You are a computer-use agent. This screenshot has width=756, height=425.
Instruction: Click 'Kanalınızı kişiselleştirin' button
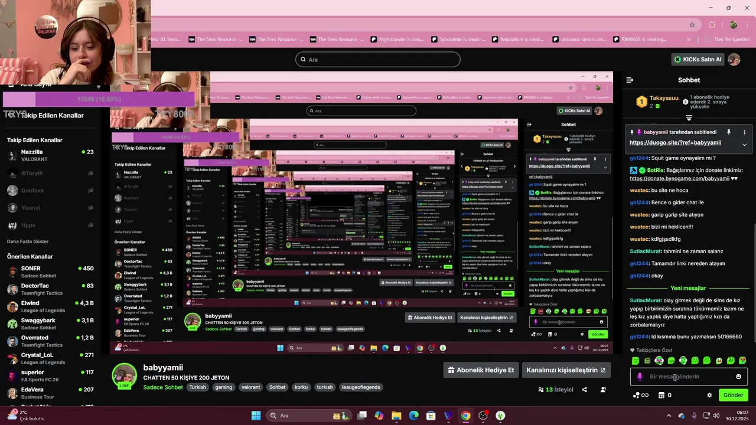click(566, 370)
